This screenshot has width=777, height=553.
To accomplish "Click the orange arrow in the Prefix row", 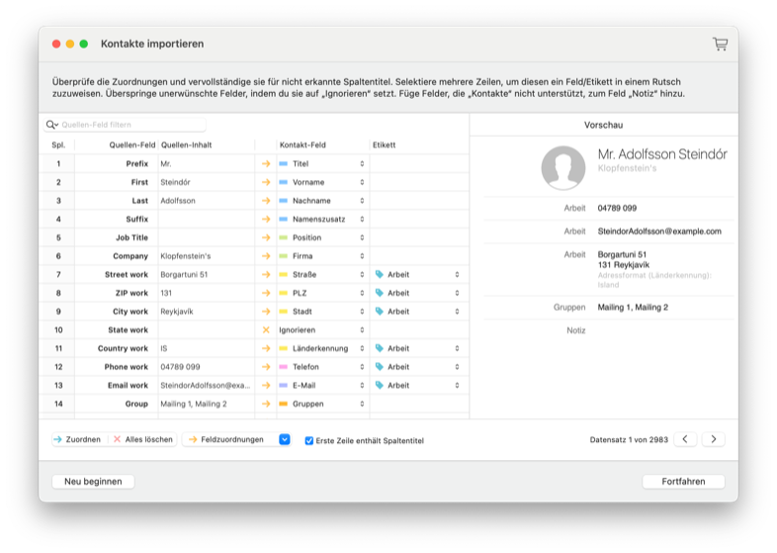I will [265, 163].
